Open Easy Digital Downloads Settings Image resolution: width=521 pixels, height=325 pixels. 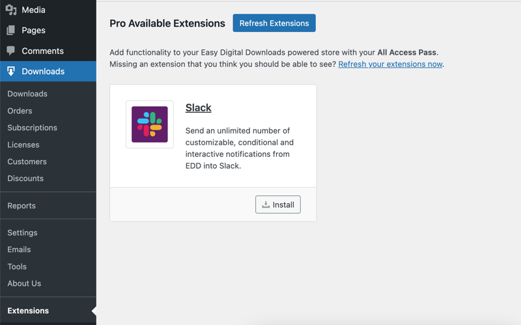point(22,233)
